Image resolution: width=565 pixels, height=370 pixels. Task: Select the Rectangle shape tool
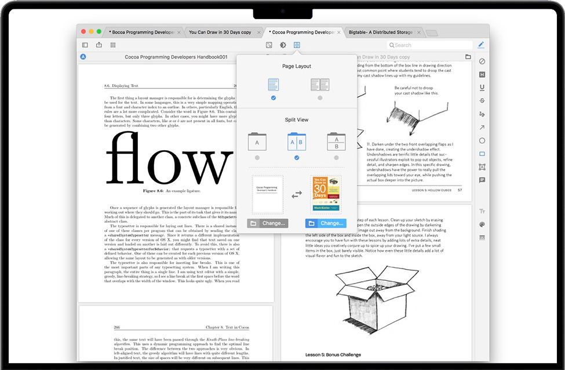pyautogui.click(x=482, y=154)
